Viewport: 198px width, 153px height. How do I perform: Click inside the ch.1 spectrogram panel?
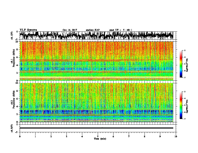(96, 61)
